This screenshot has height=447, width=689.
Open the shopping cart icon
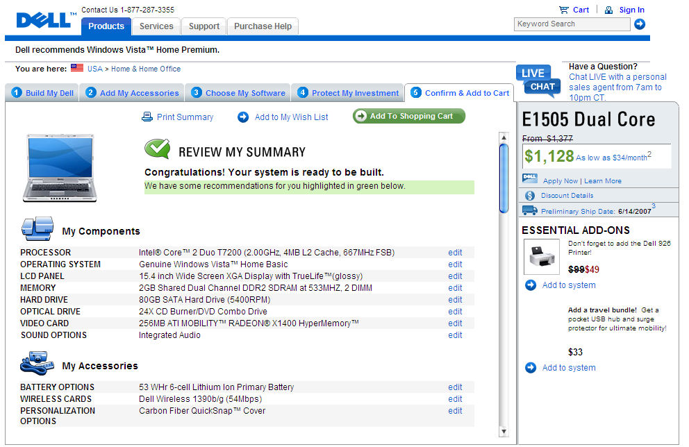(x=564, y=10)
